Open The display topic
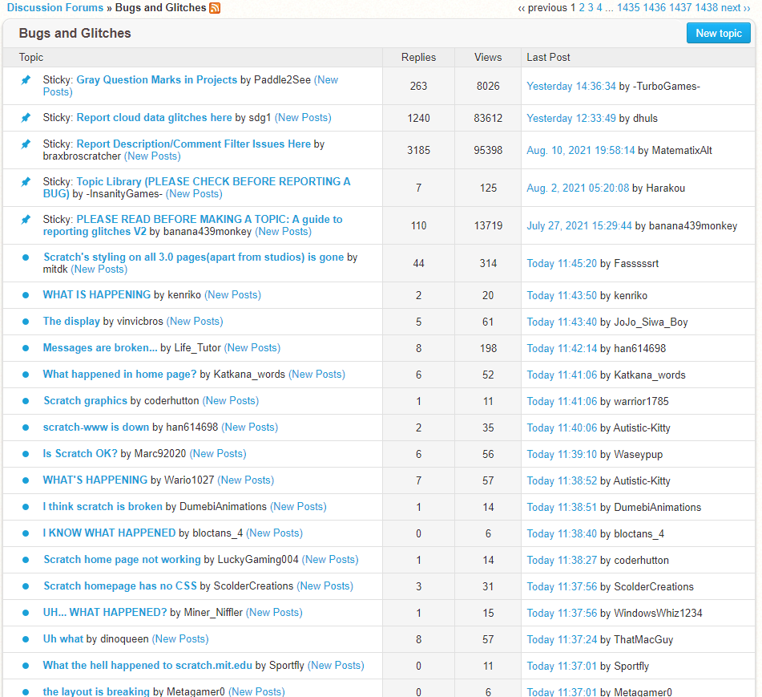 pos(71,321)
